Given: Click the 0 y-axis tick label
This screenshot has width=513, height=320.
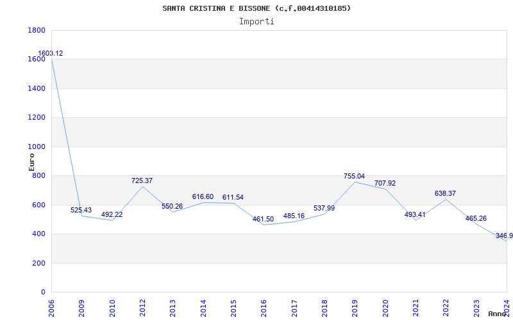Looking at the screenshot, I should [x=43, y=292].
